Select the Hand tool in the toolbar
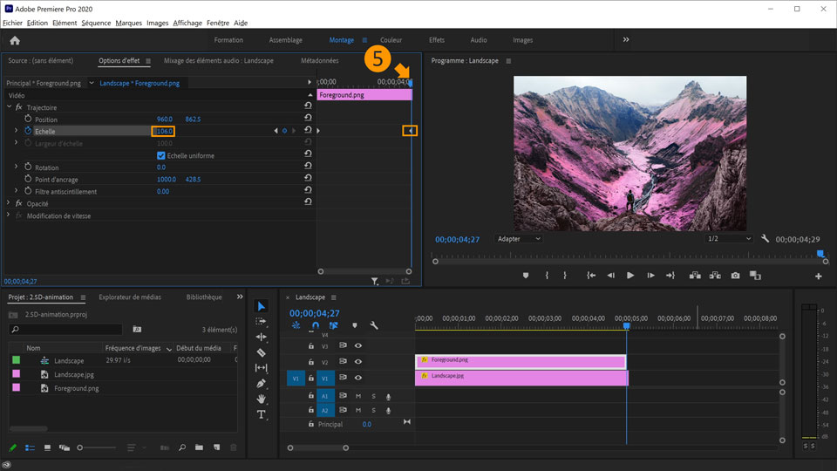Viewport: 837px width, 471px height. point(262,399)
